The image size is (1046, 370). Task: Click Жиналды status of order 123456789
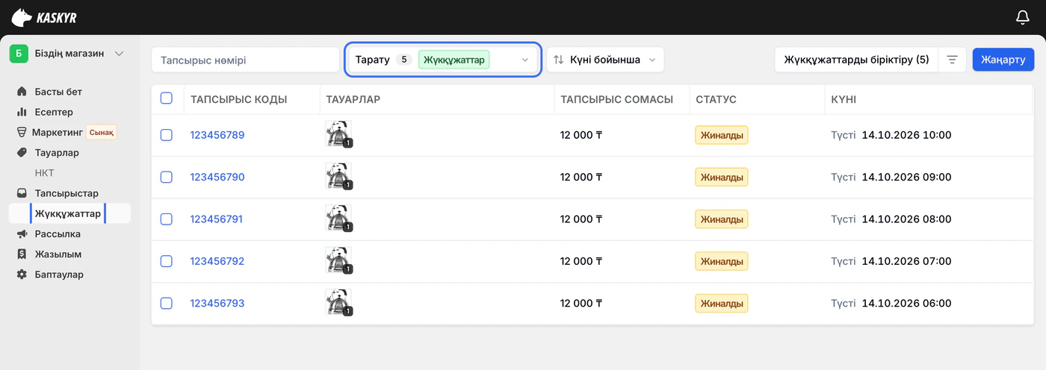[x=722, y=135]
